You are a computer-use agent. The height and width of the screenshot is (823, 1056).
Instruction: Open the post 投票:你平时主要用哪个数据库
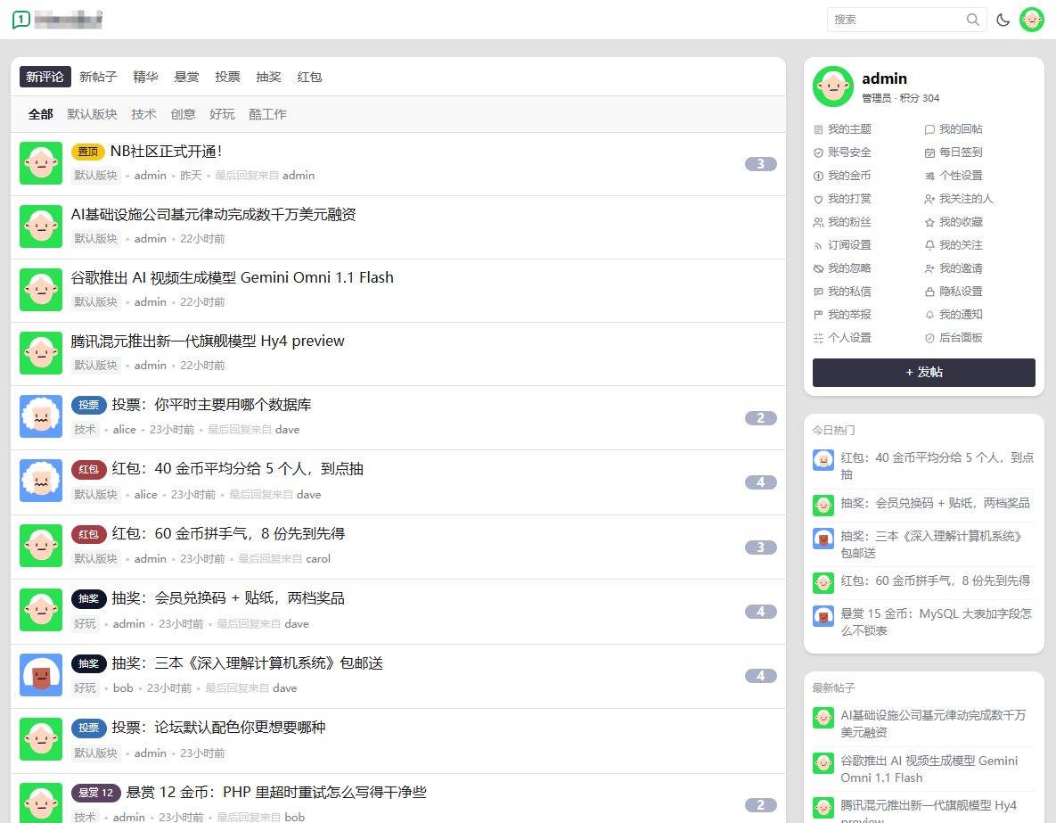[211, 405]
